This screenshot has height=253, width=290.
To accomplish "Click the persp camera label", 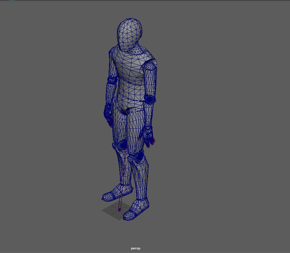I will (135, 248).
